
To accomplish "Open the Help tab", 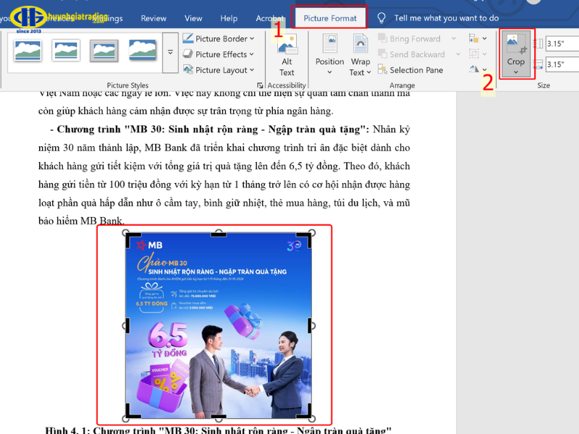I will [229, 18].
